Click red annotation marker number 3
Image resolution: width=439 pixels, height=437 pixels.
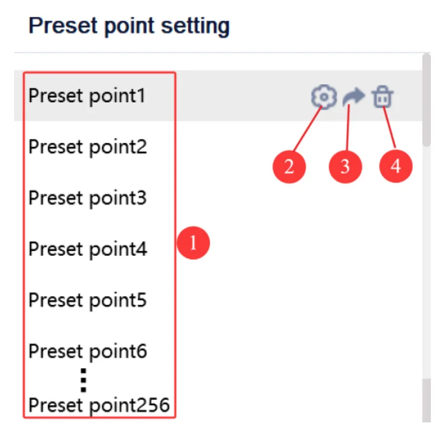click(346, 166)
